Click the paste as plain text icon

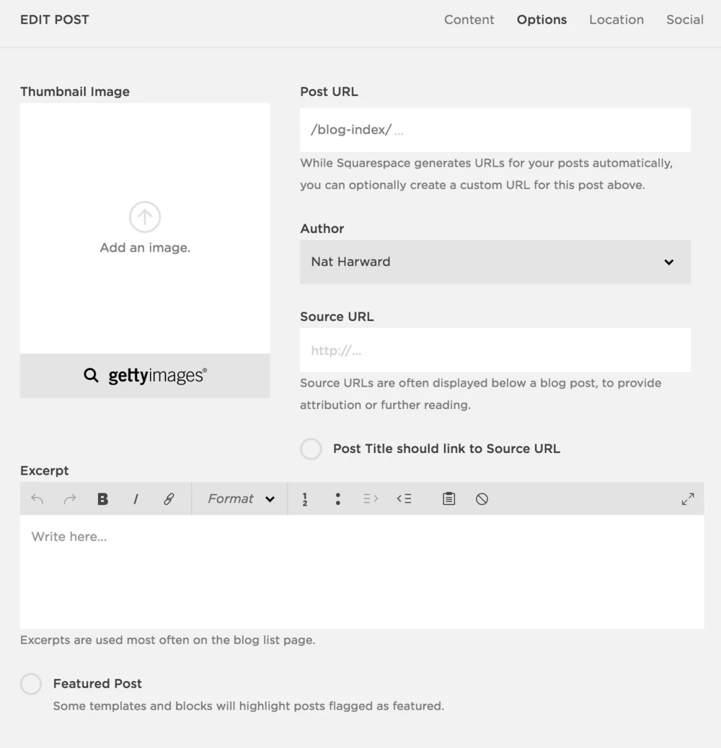click(x=448, y=498)
